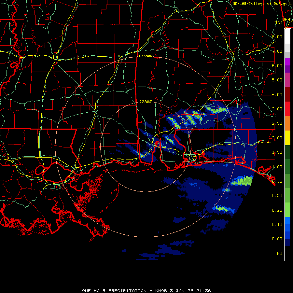Click the 2.50 legend value label

point(277,123)
